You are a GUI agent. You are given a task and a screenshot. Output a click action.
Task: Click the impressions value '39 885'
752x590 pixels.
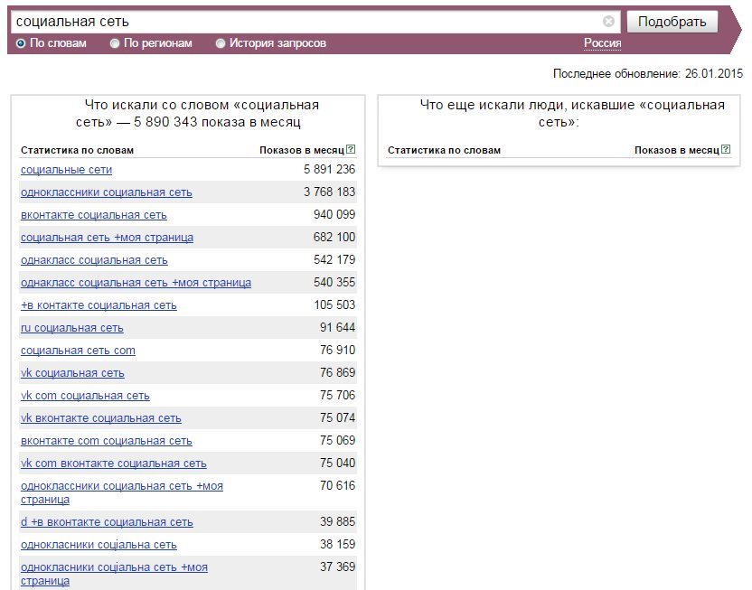(337, 521)
